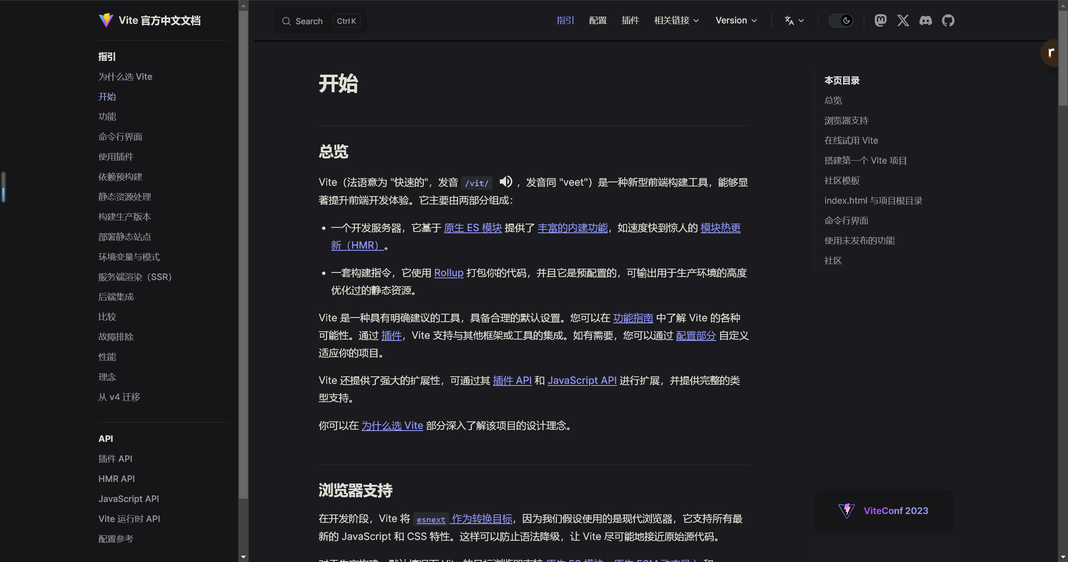Screen dimensions: 1068x562
Task: Expand the 相关链接 dropdown menu
Action: [676, 20]
